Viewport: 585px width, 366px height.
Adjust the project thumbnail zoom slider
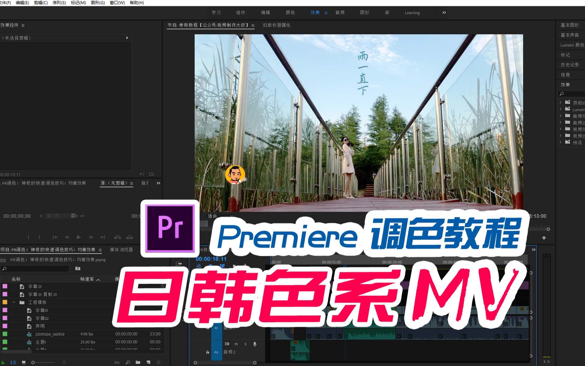click(x=43, y=362)
